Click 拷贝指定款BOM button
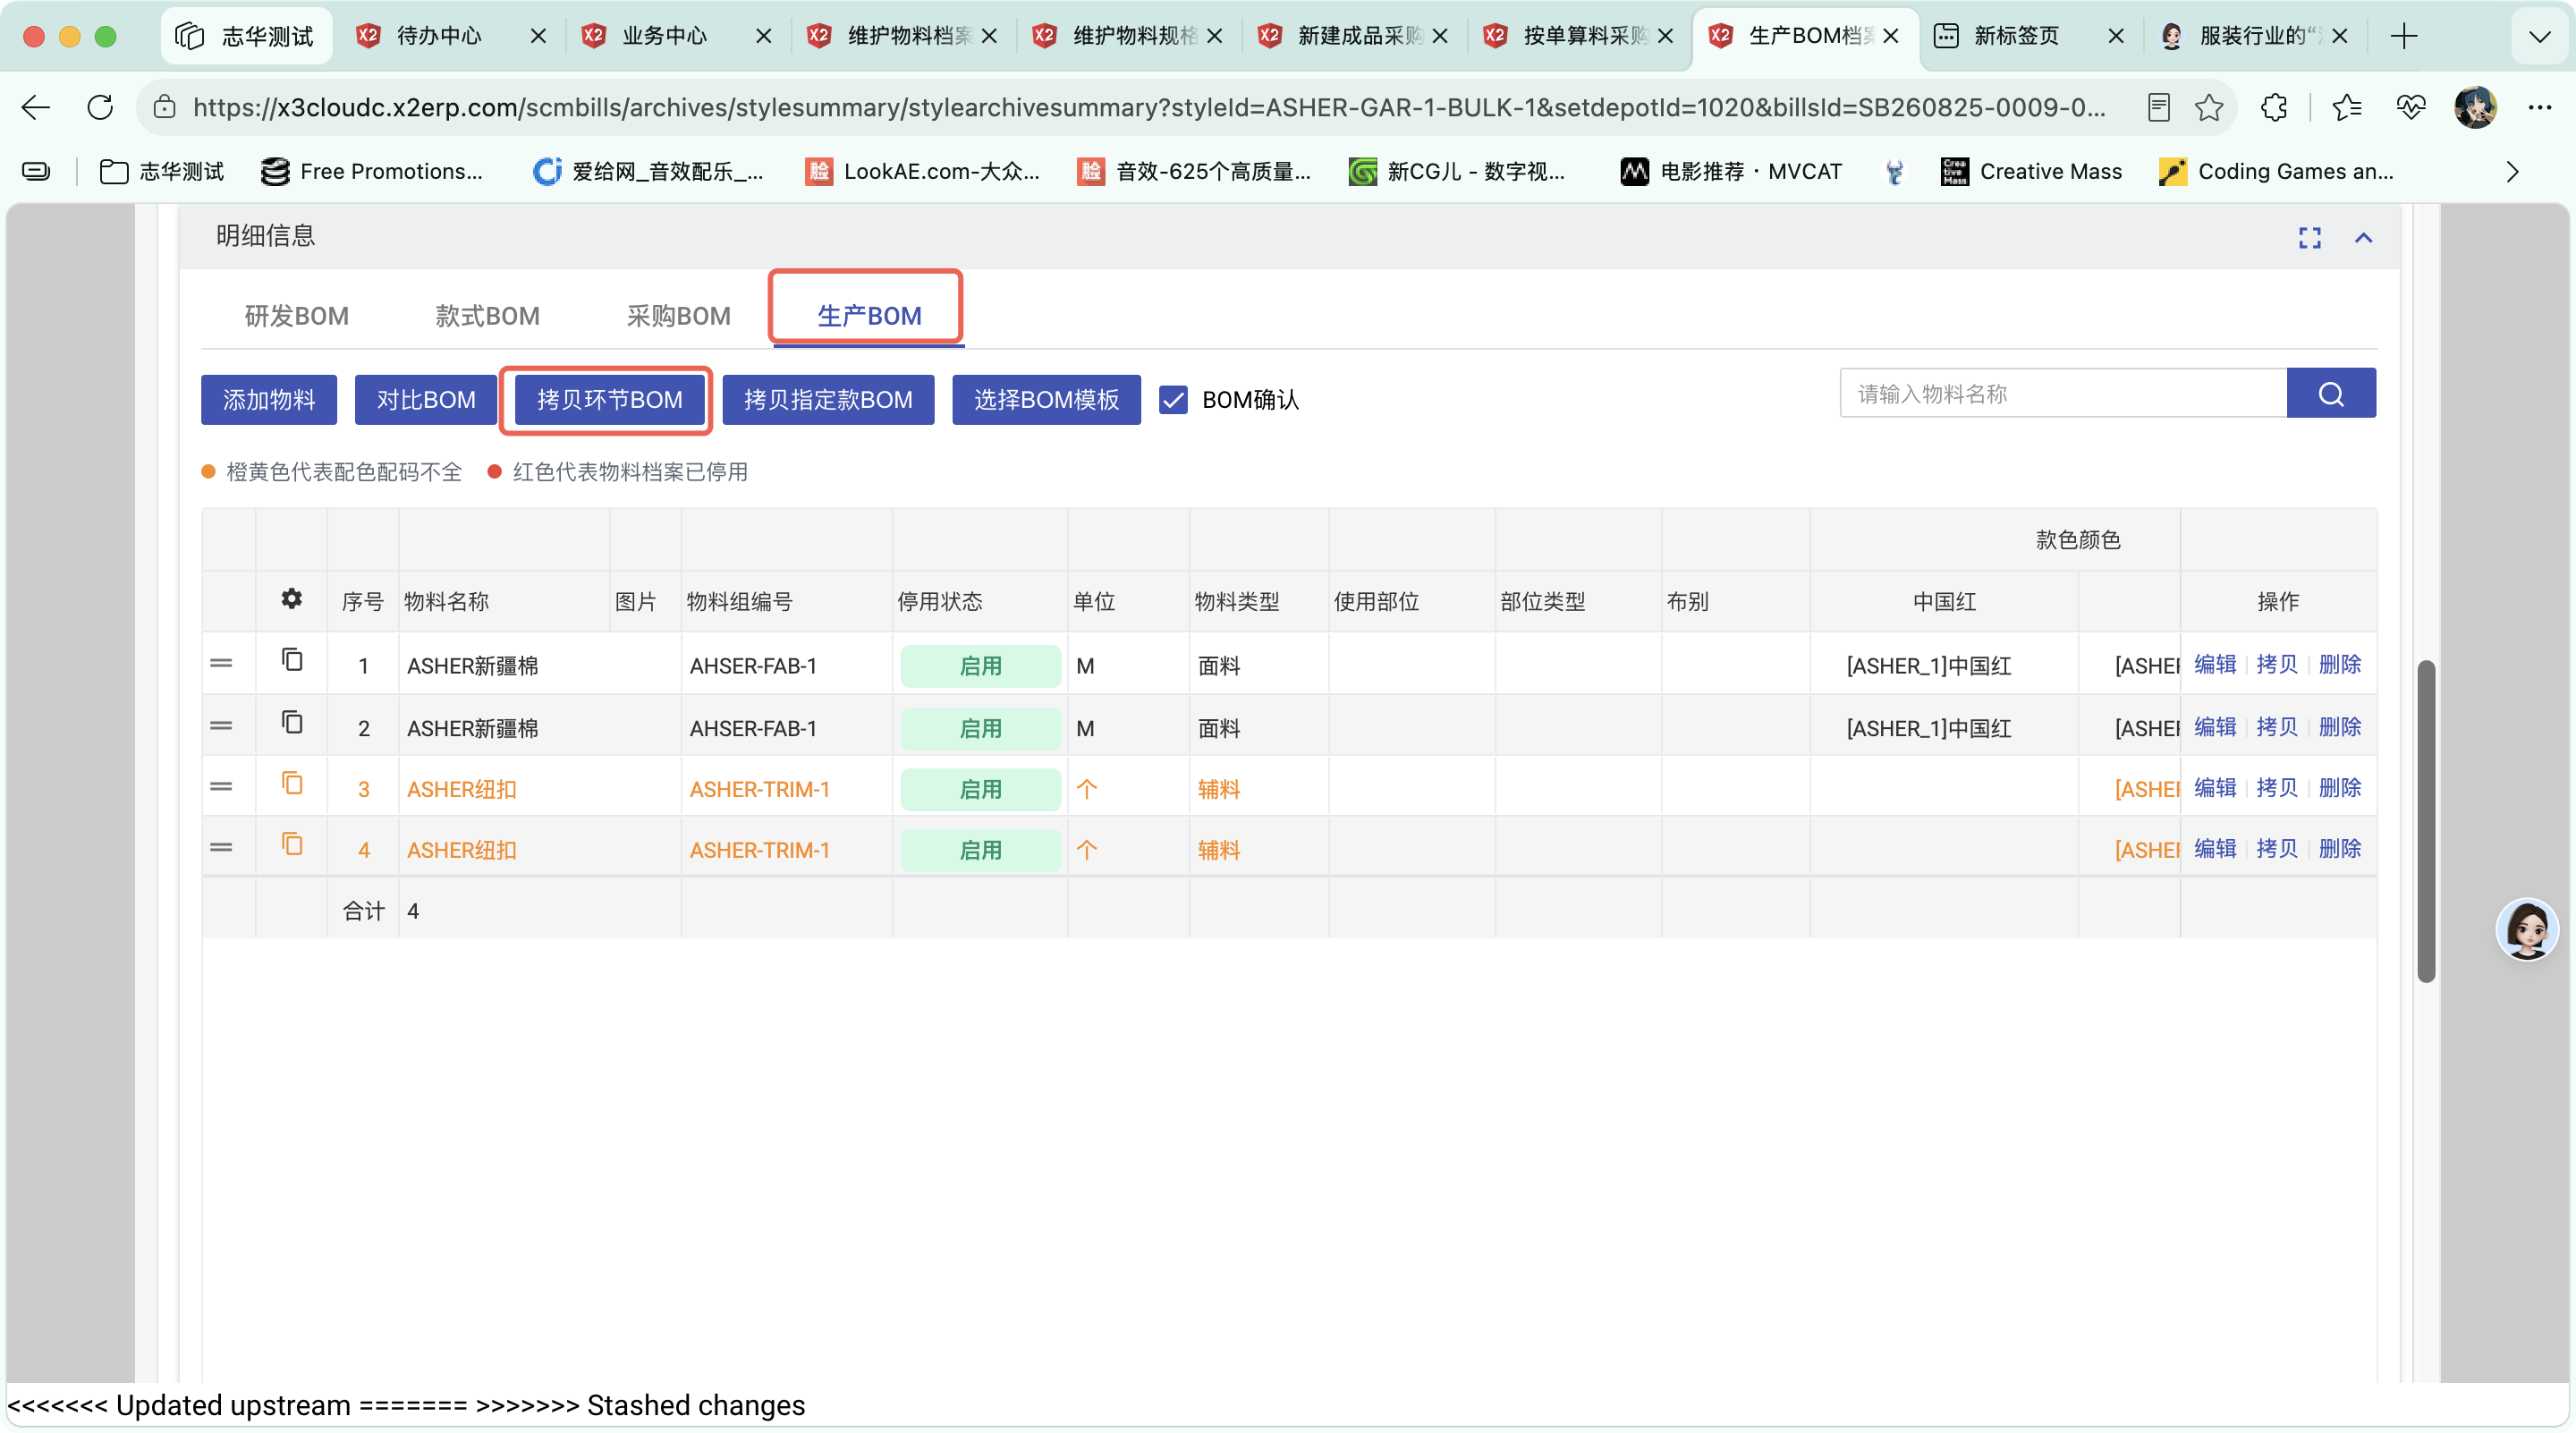Image resolution: width=2576 pixels, height=1433 pixels. (x=828, y=400)
